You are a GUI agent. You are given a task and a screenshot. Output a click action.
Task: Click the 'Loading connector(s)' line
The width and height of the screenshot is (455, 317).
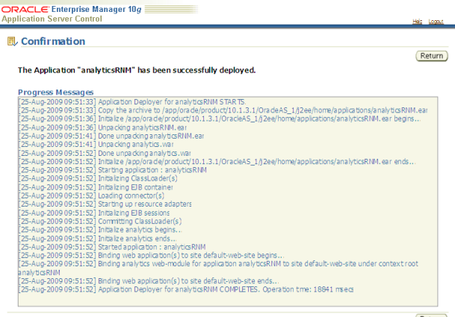(x=91, y=195)
